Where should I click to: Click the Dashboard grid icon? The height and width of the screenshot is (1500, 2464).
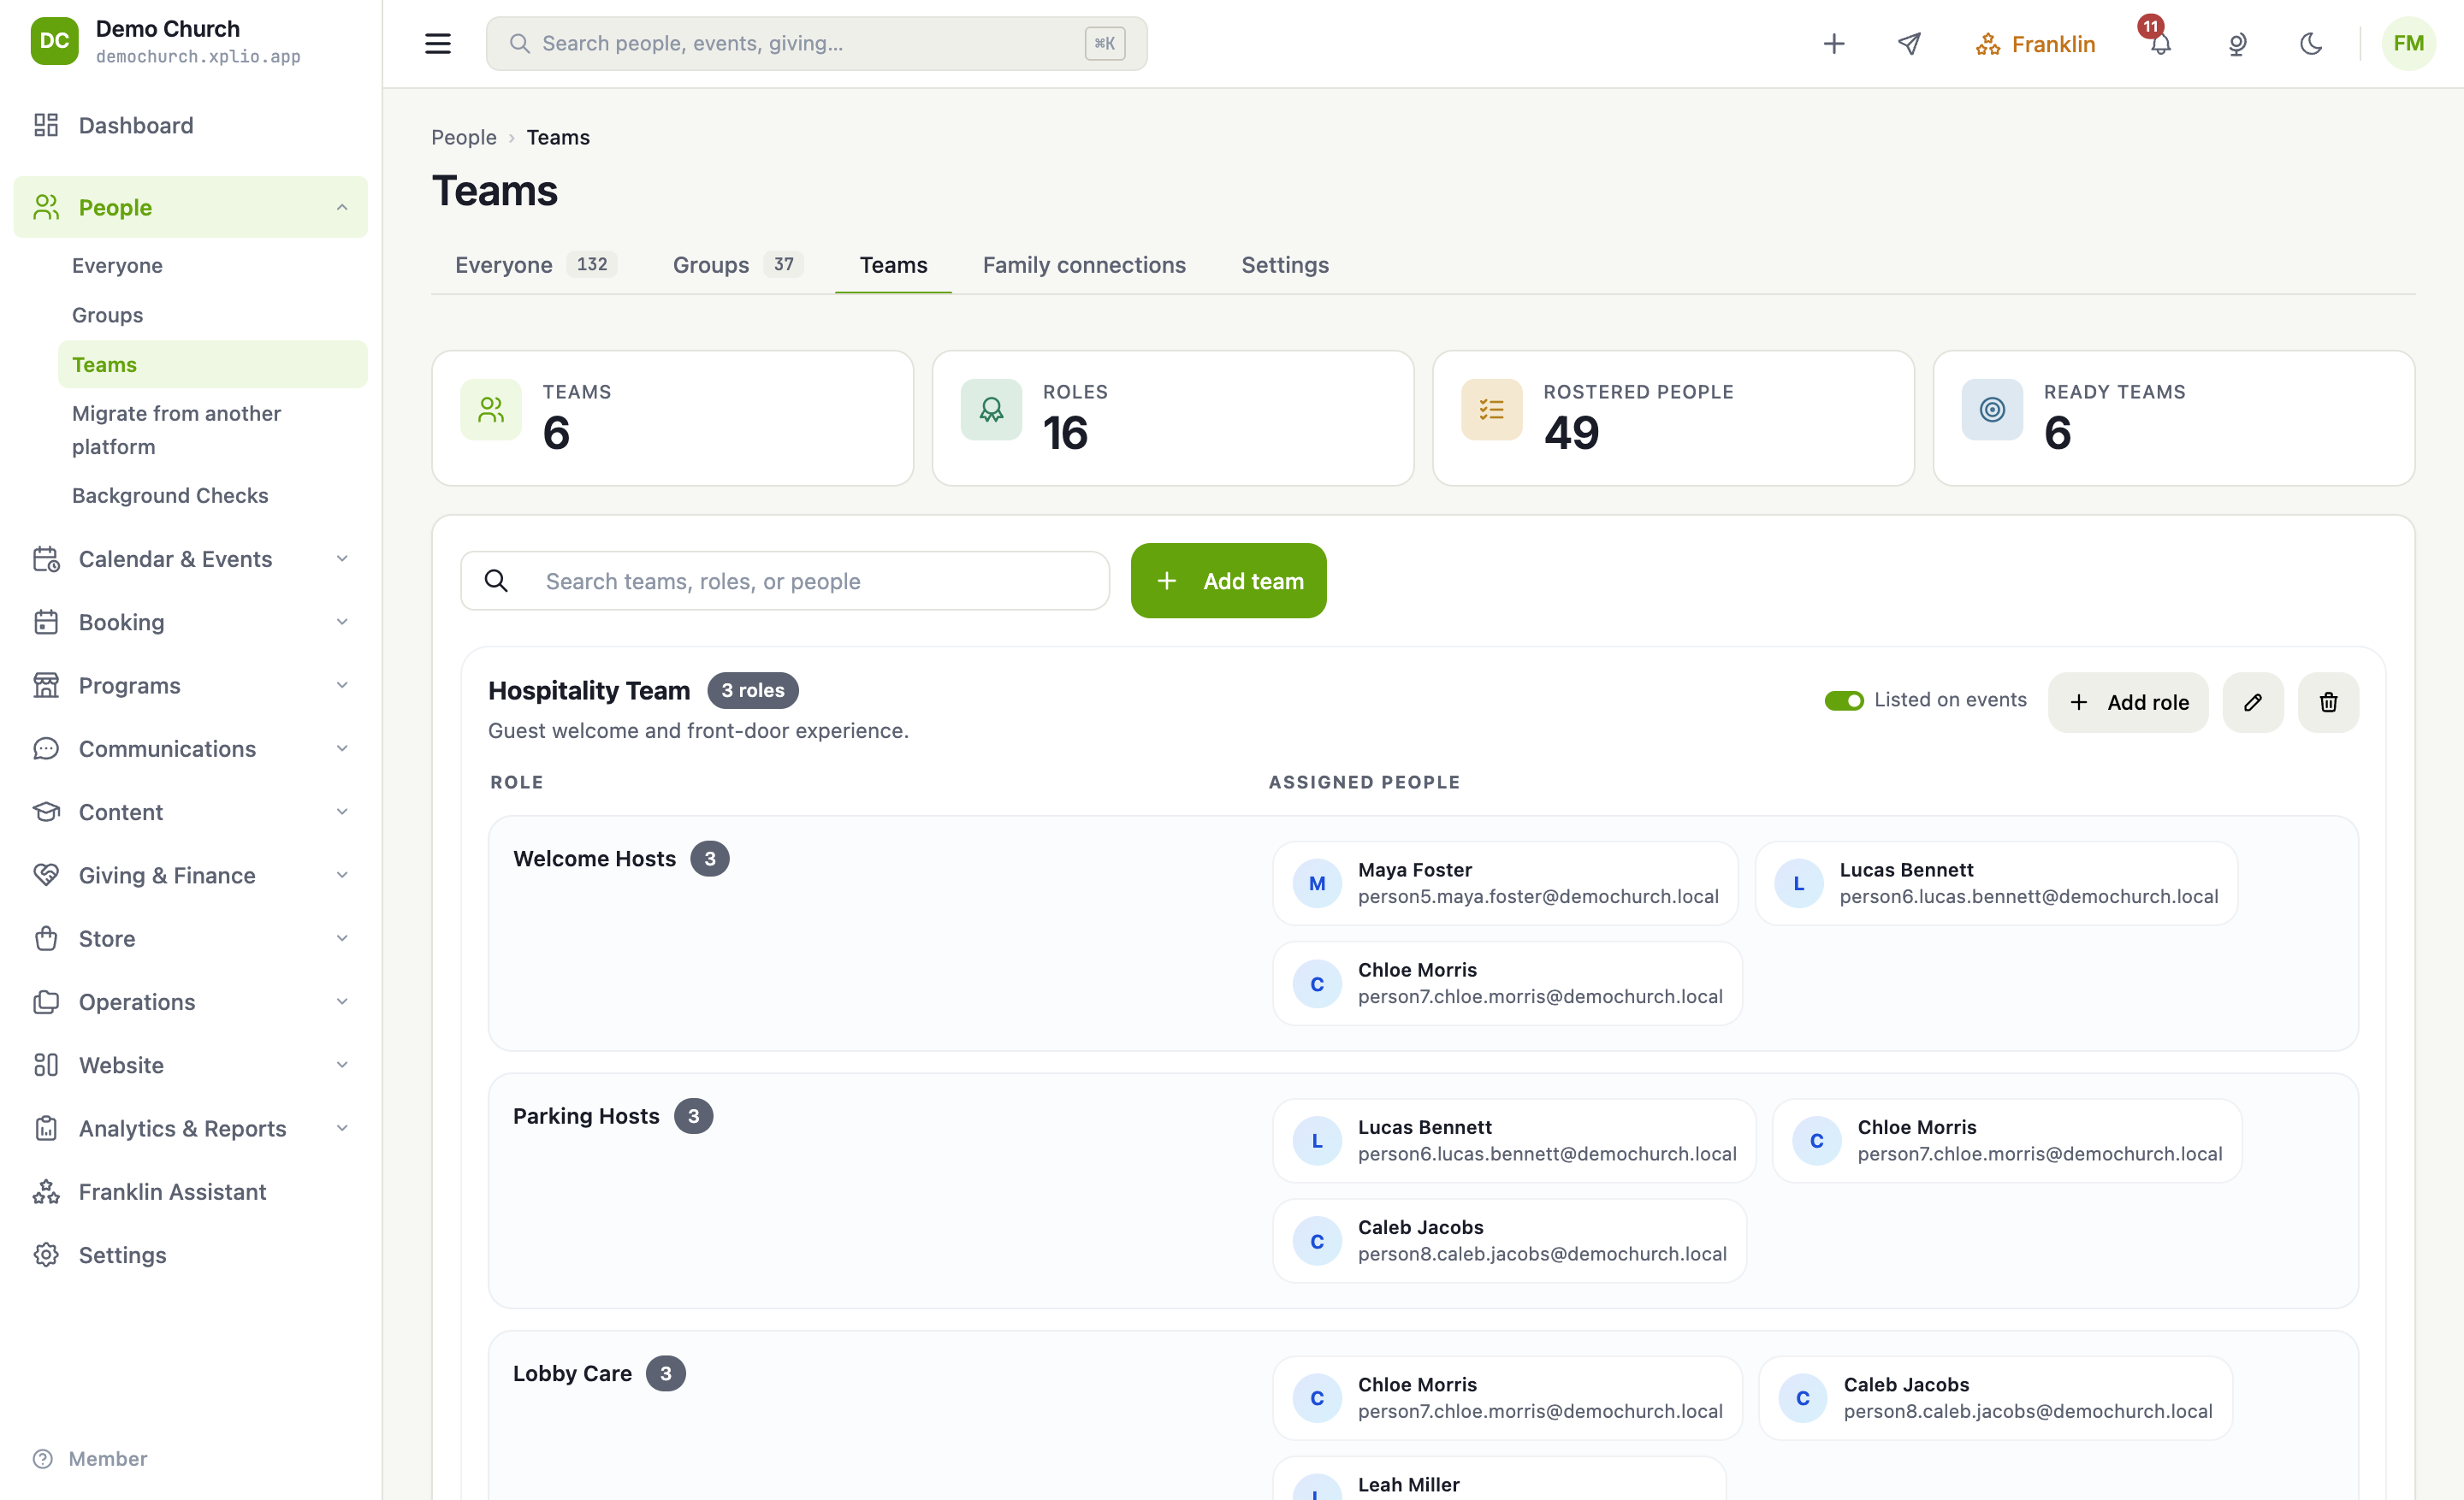coord(46,125)
